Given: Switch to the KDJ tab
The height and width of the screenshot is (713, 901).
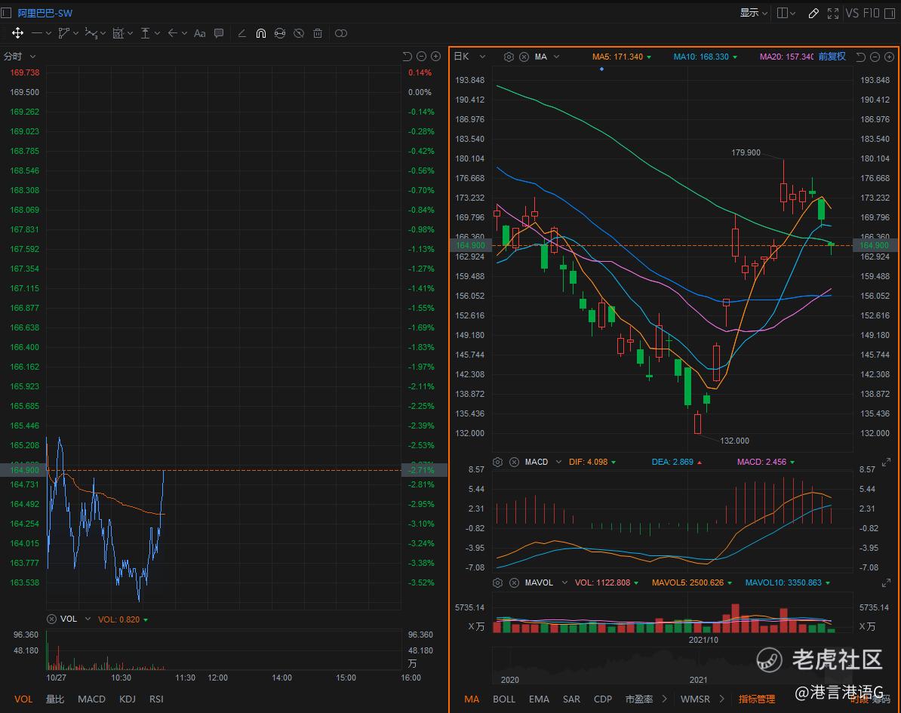Looking at the screenshot, I should point(127,699).
